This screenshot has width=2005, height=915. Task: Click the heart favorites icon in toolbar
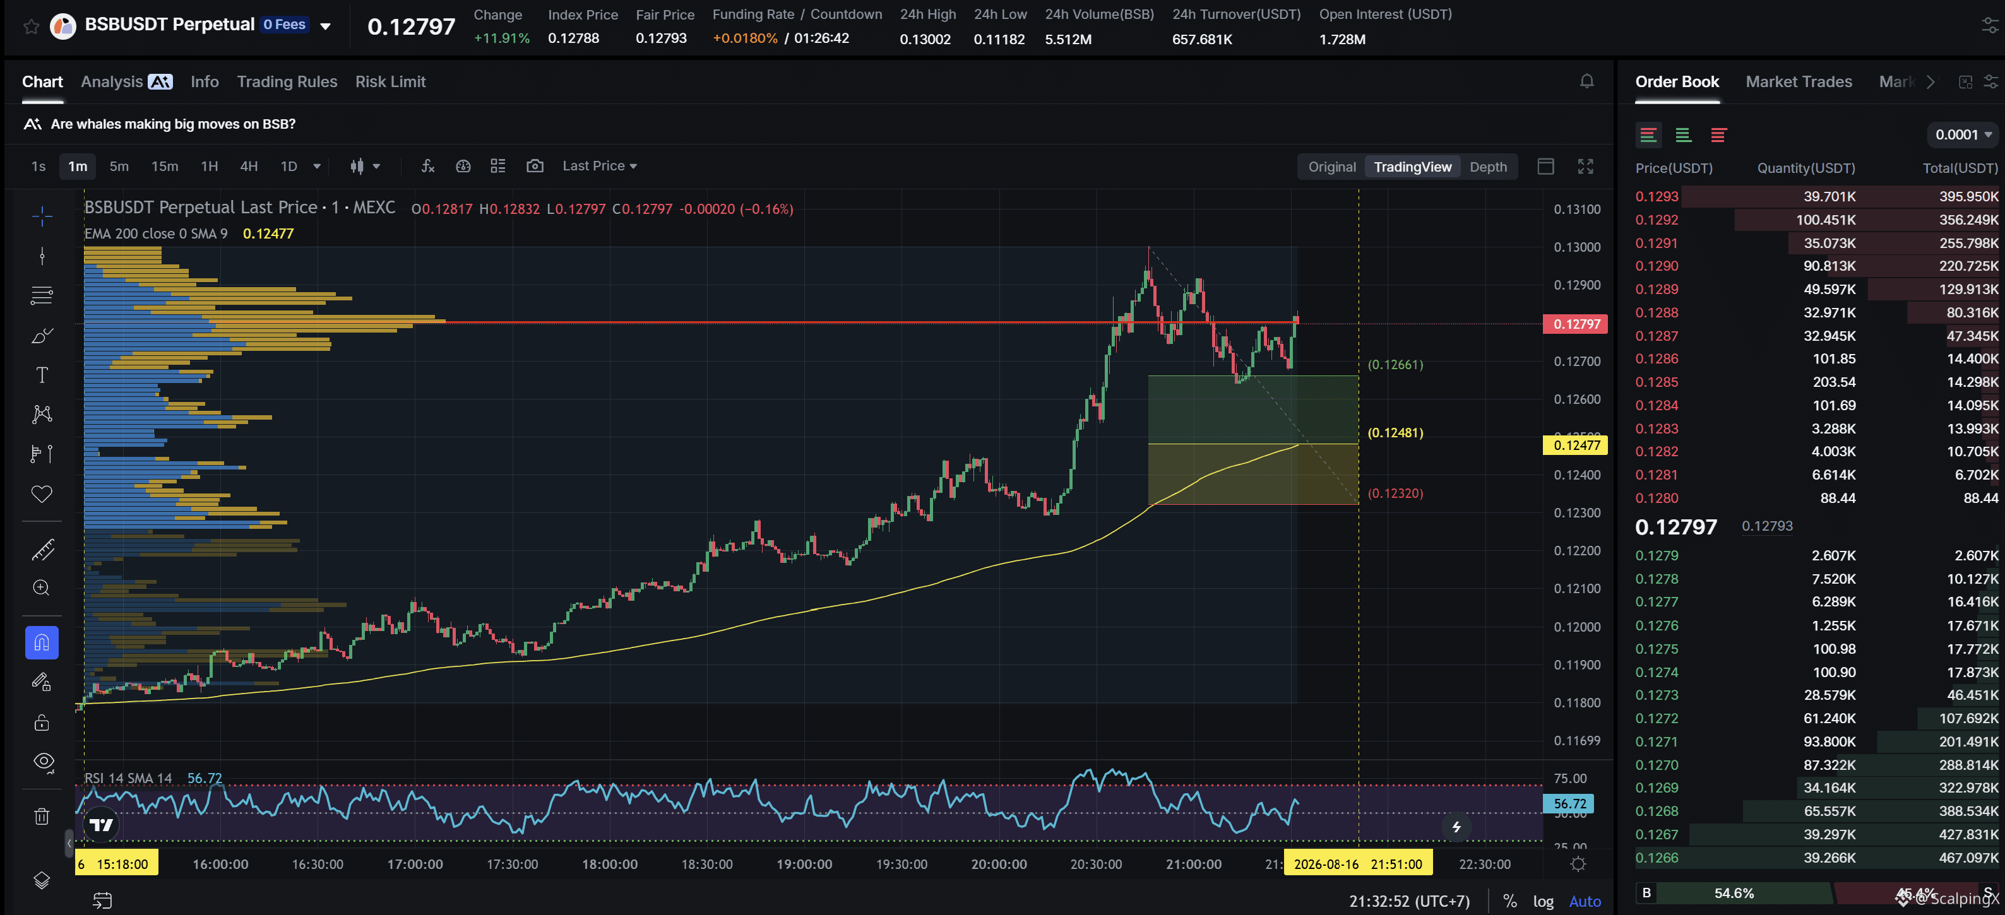point(42,493)
